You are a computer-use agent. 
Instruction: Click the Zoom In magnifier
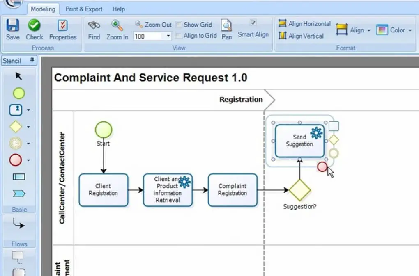pyautogui.click(x=117, y=26)
